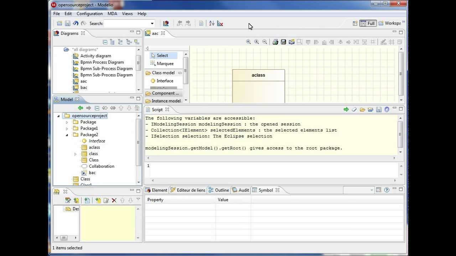Open the Views menu
456x256 pixels.
pos(127,14)
